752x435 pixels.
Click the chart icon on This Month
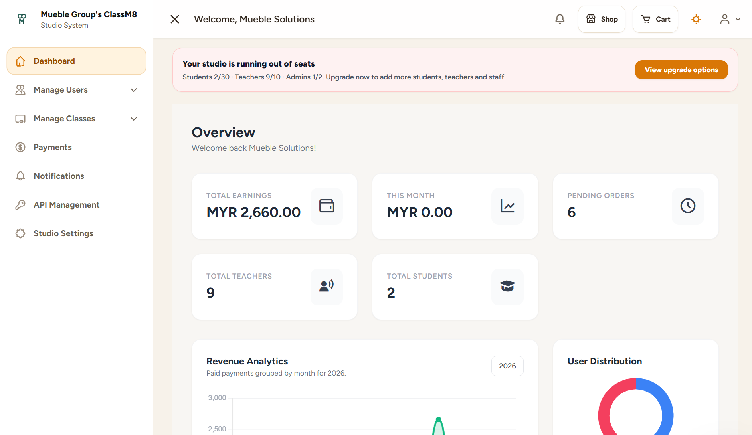(x=507, y=206)
